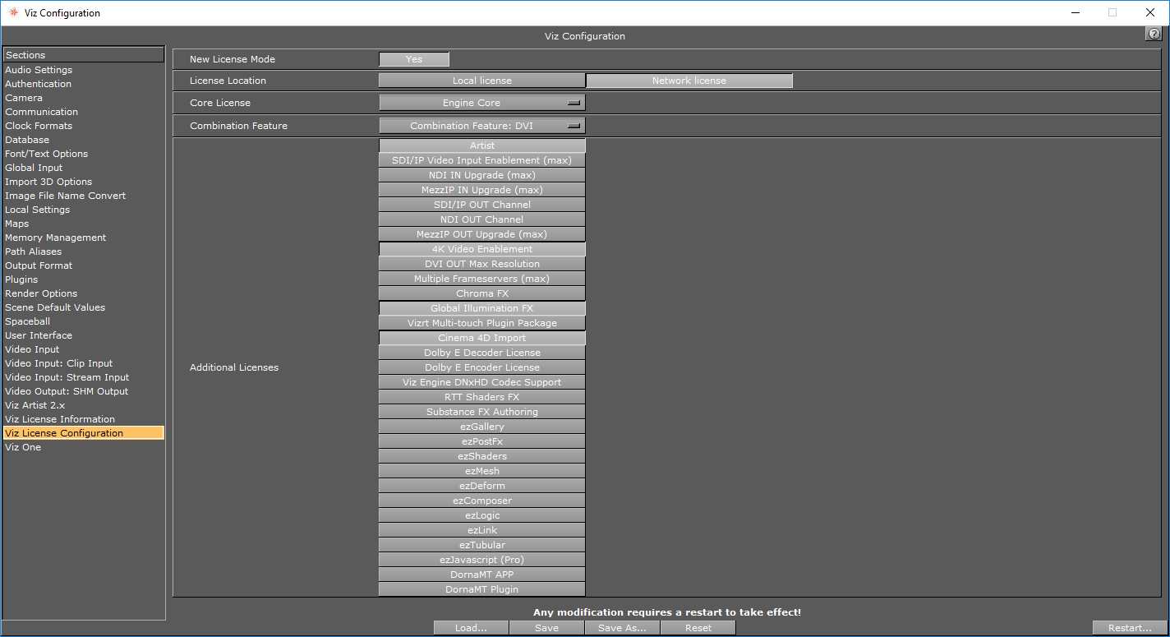This screenshot has height=637, width=1170.
Task: Toggle ezLink license
Action: [x=482, y=530]
